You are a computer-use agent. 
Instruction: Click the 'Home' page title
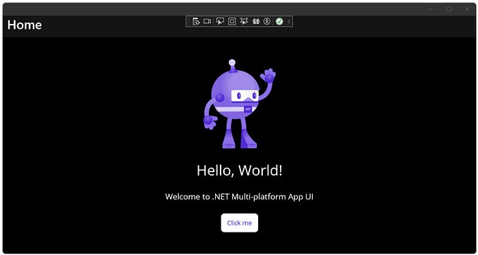(x=25, y=25)
